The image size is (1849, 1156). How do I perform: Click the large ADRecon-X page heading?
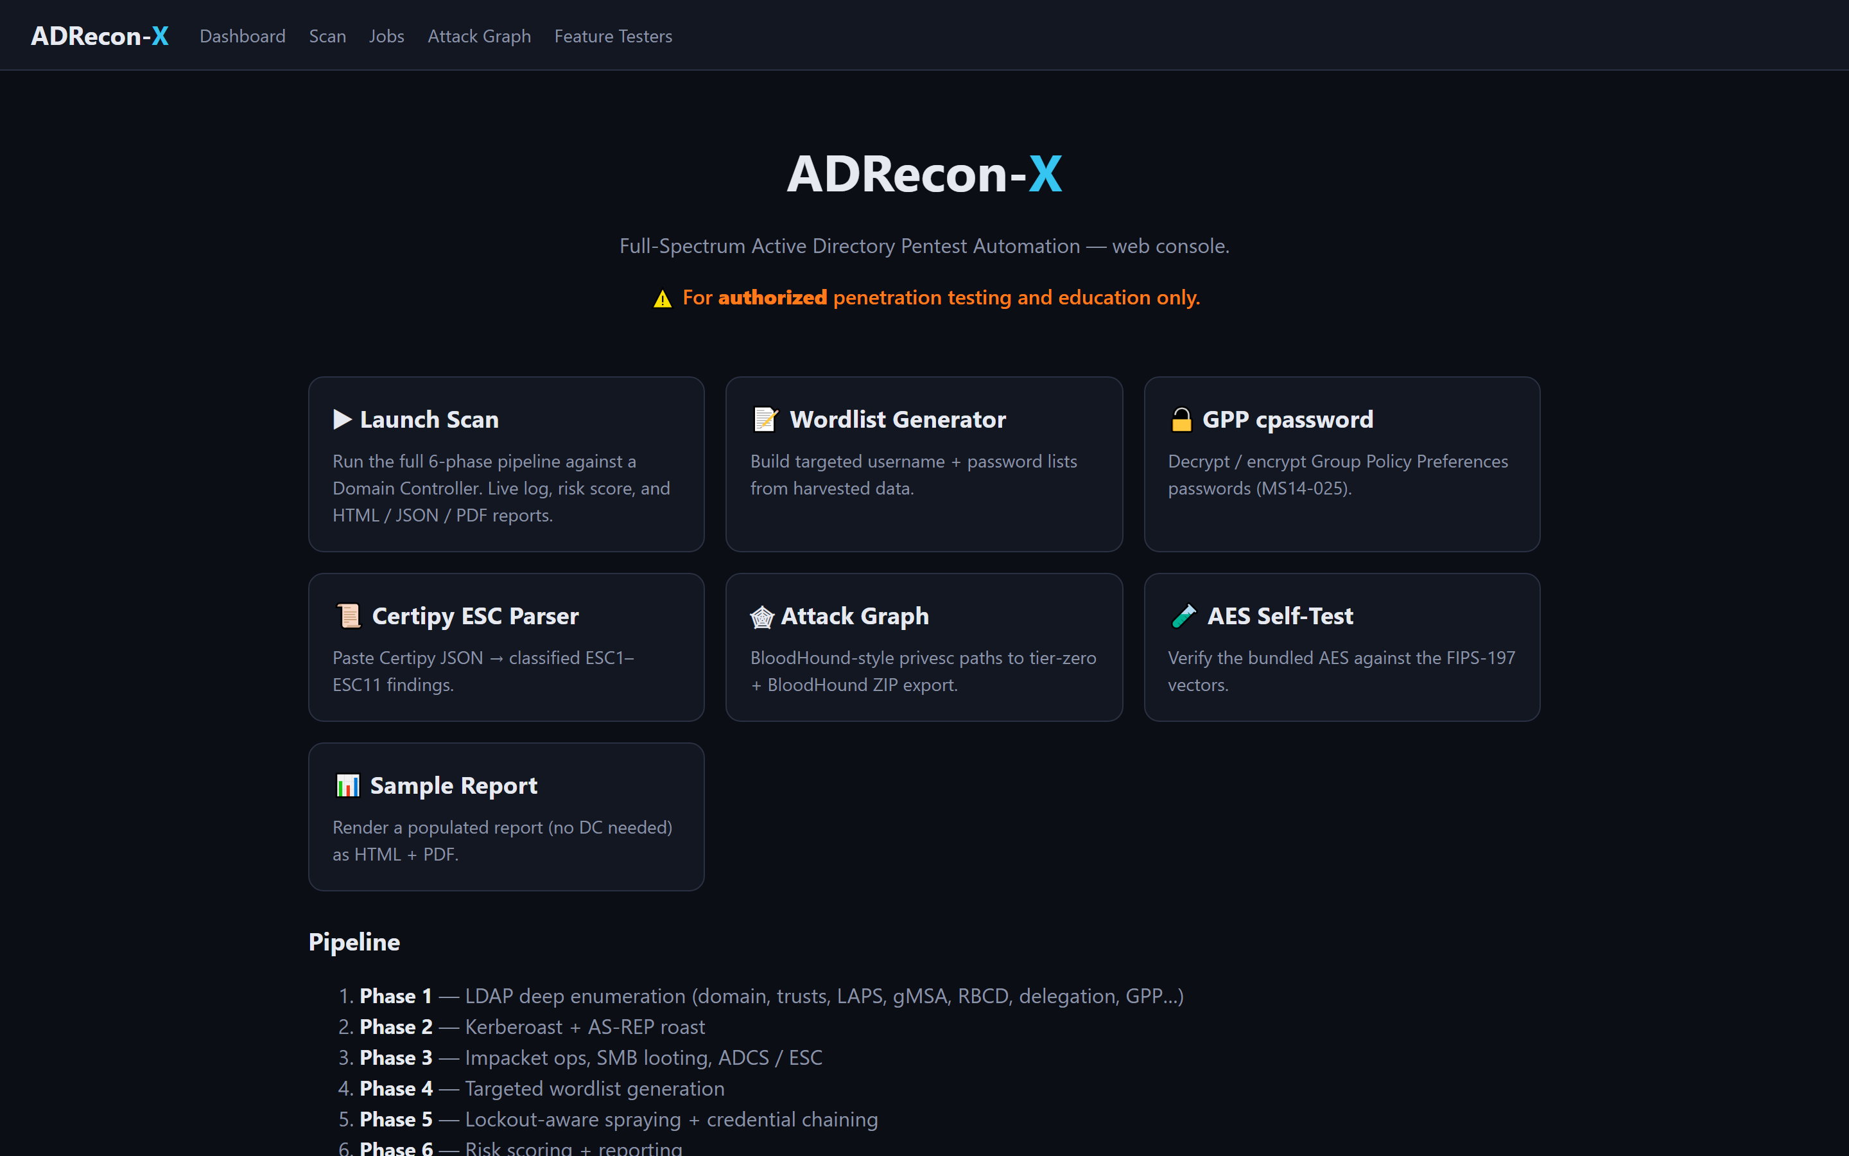[924, 173]
